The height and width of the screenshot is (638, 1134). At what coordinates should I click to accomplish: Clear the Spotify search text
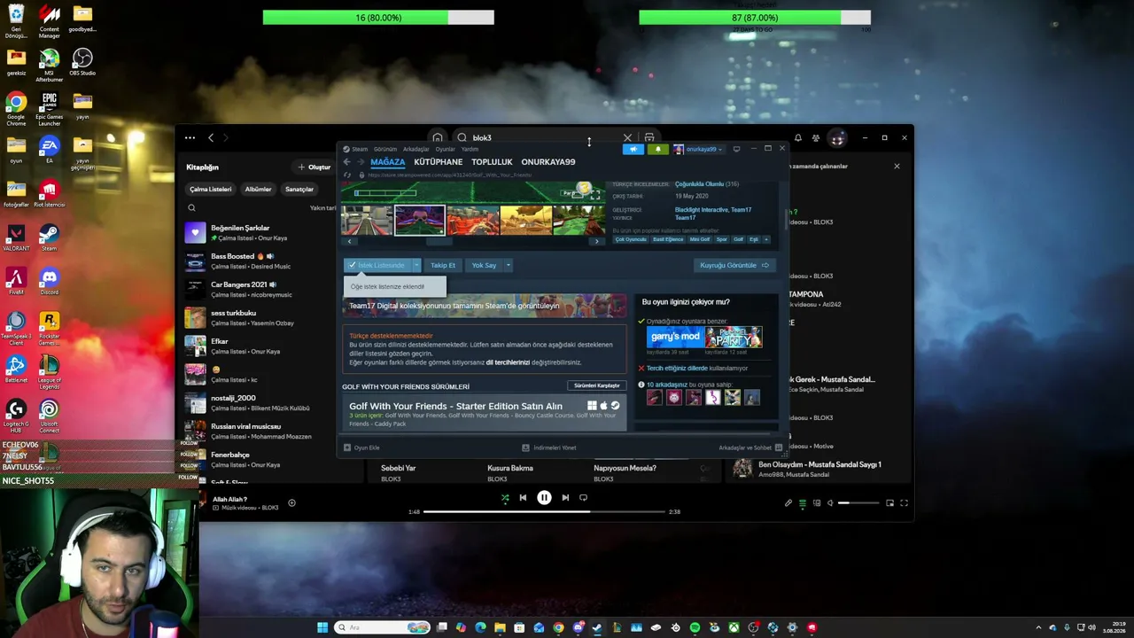[x=627, y=137]
